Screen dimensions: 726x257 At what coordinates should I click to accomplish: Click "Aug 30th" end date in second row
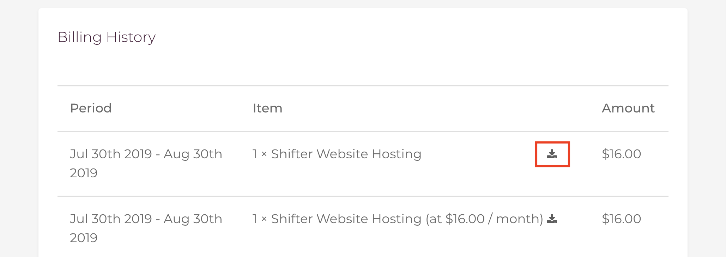tap(193, 219)
